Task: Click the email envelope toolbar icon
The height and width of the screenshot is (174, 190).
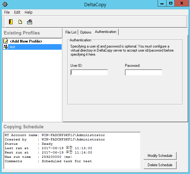Action: 30,22
